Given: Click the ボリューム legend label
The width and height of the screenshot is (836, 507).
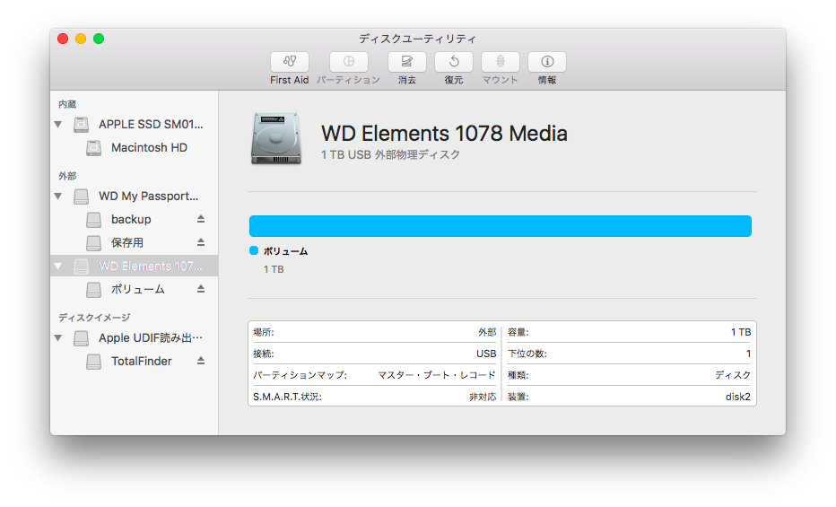Looking at the screenshot, I should coord(286,251).
